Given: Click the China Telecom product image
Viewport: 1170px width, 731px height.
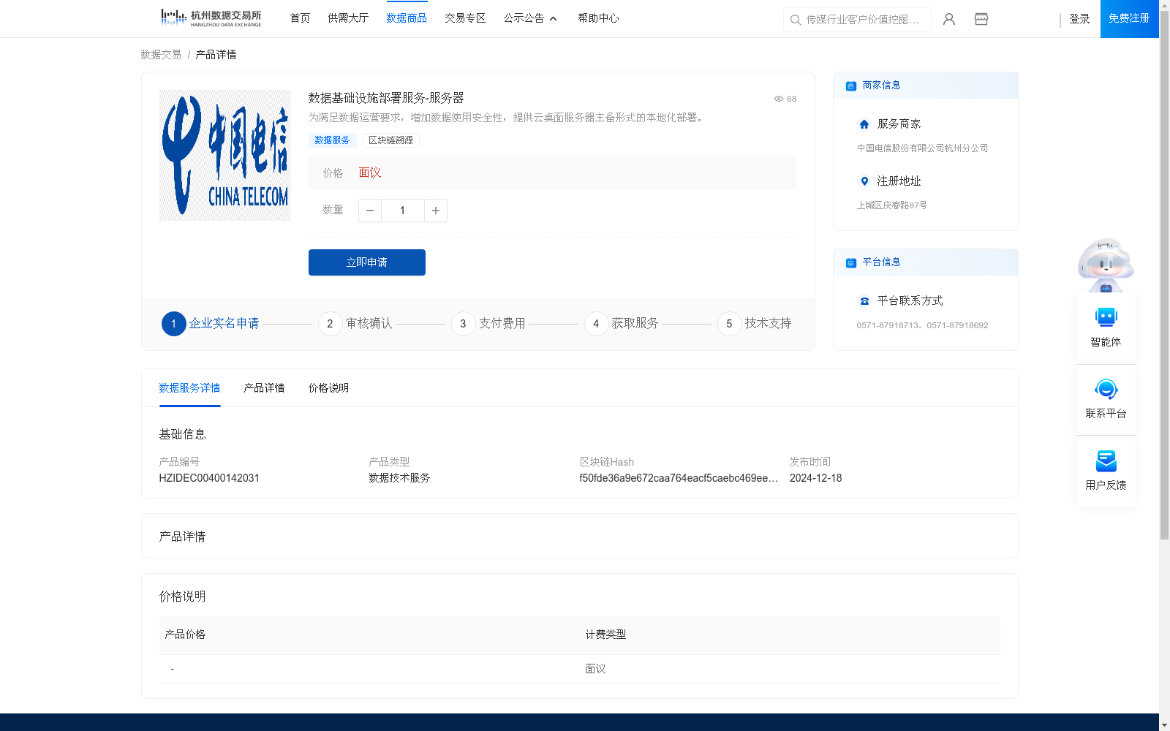Looking at the screenshot, I should point(225,155).
